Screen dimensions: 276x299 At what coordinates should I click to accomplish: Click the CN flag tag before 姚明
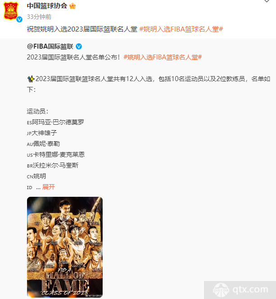(x=30, y=177)
